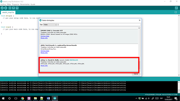180x101 pixels.
Task: Click the board list scroll-up arrow
Action: click(139, 28)
